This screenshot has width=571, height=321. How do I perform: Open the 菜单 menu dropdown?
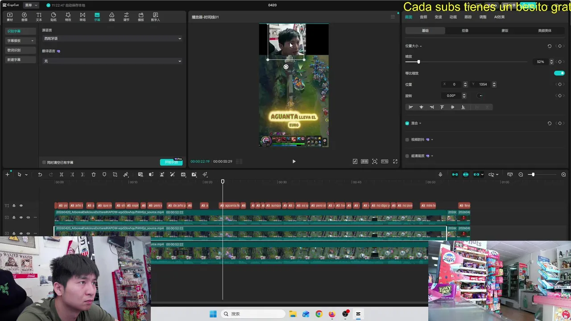click(31, 5)
